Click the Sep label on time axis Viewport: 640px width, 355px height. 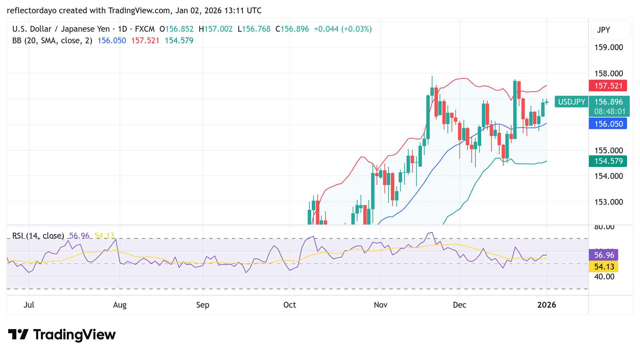[203, 305]
